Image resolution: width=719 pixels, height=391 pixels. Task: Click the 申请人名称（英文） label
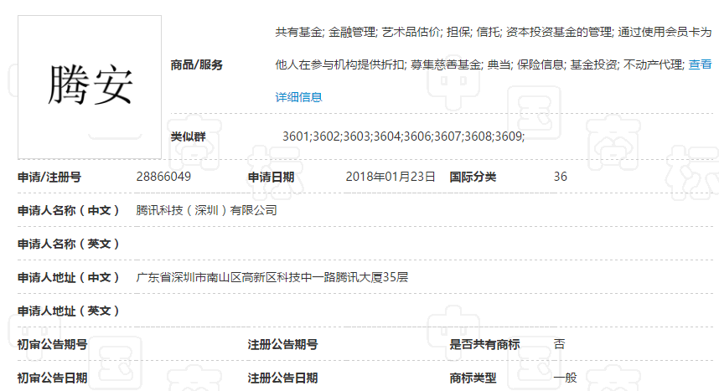(69, 244)
